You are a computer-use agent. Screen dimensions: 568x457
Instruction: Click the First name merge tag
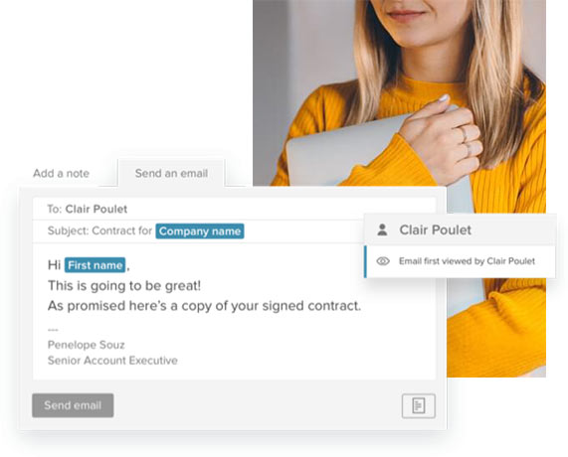(95, 265)
